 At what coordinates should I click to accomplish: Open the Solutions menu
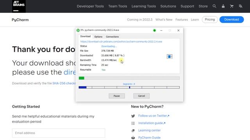click(168, 6)
